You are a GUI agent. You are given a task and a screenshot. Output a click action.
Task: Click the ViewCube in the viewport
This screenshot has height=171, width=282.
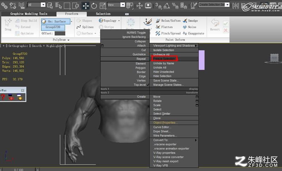(x=274, y=58)
